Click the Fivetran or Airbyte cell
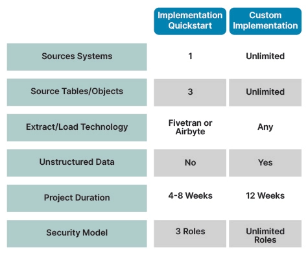 click(190, 127)
